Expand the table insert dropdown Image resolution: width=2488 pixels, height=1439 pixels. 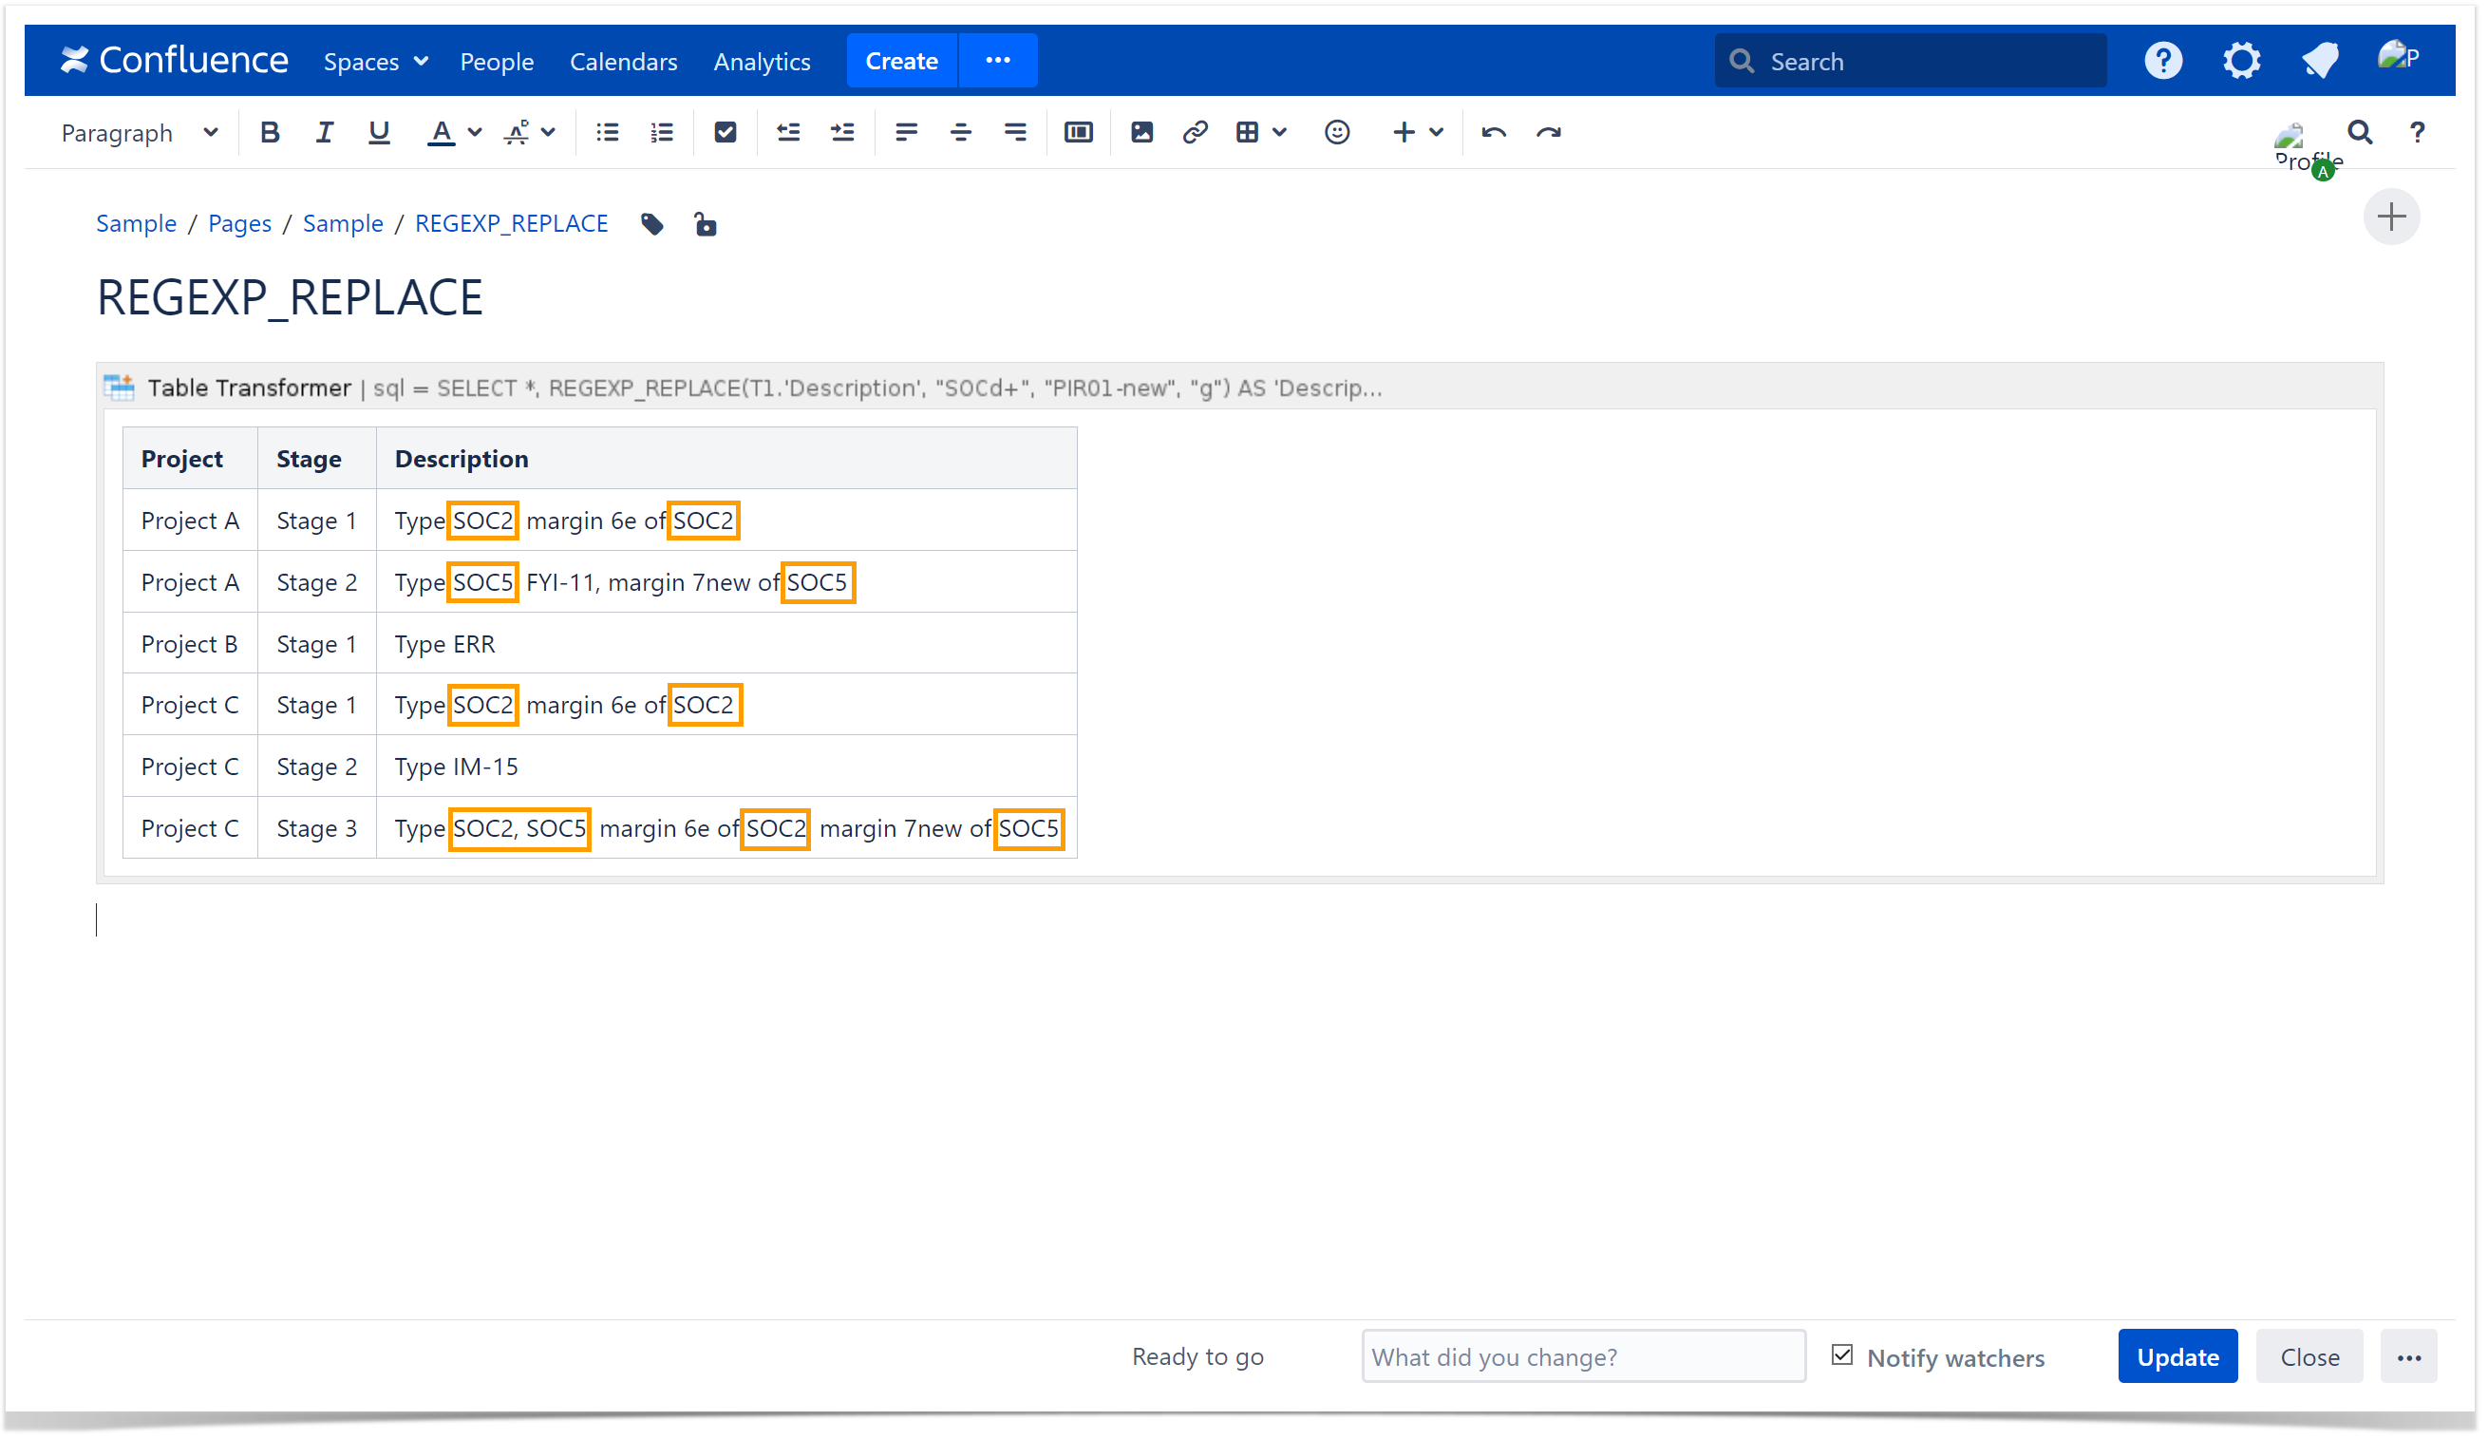tap(1280, 132)
